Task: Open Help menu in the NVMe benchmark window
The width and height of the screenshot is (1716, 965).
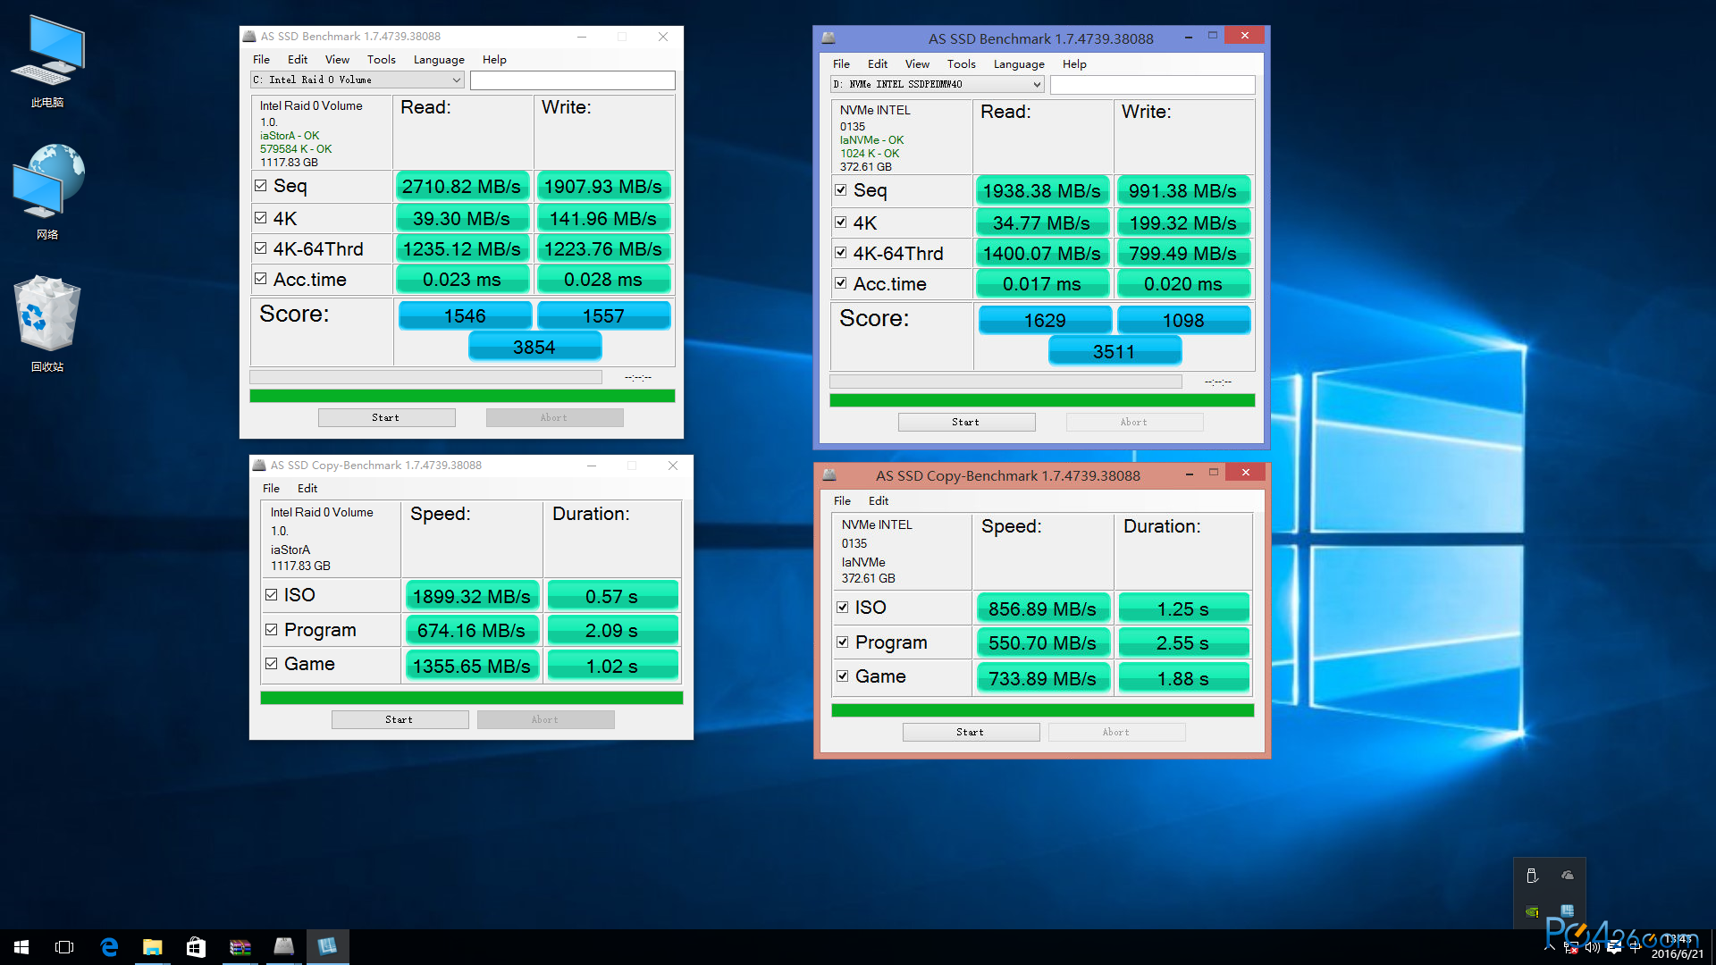Action: [x=1074, y=64]
